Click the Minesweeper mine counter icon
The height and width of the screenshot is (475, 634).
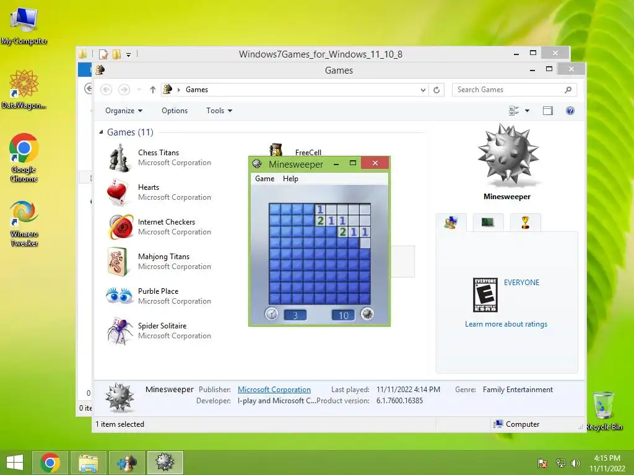(x=367, y=314)
